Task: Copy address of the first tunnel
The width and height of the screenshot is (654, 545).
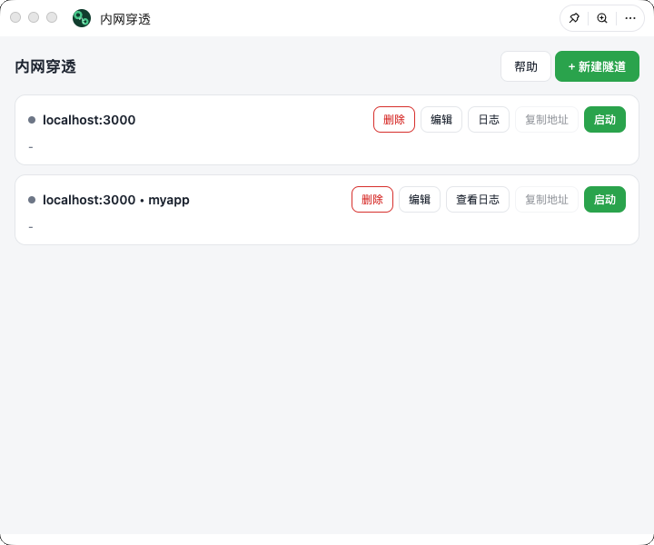Action: tap(547, 120)
